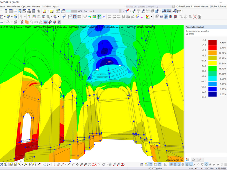Toggle the object snap magnet icon in status bar
The image size is (227, 170).
[175, 165]
